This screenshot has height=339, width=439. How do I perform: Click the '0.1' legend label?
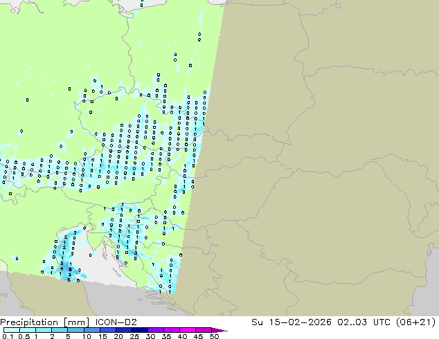click(x=8, y=336)
